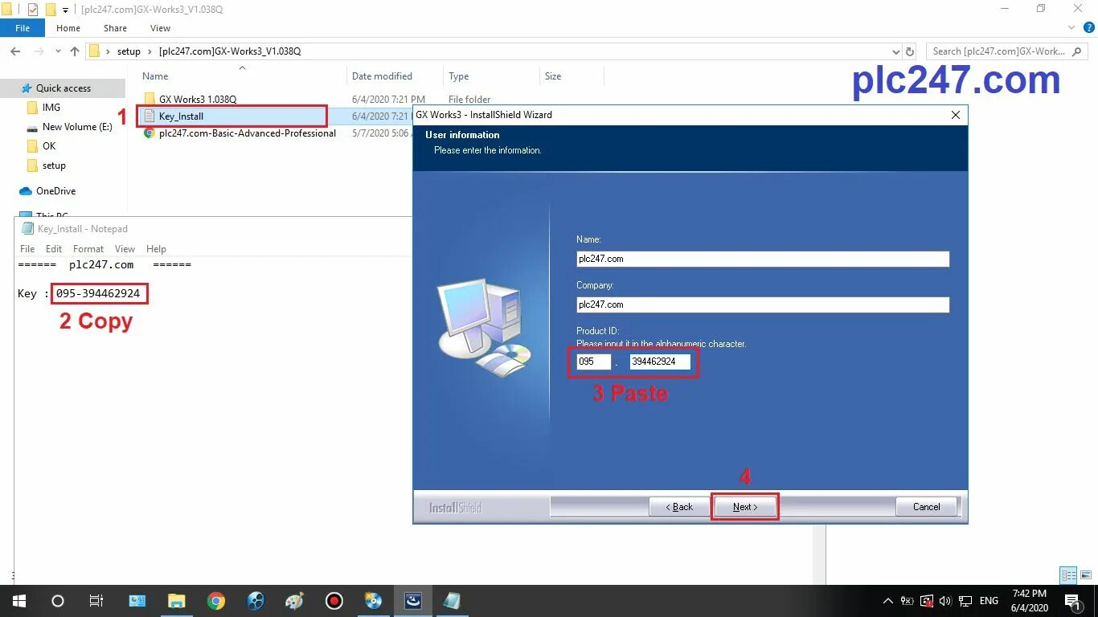Open Notepad Format menu
This screenshot has width=1098, height=617.
(88, 249)
